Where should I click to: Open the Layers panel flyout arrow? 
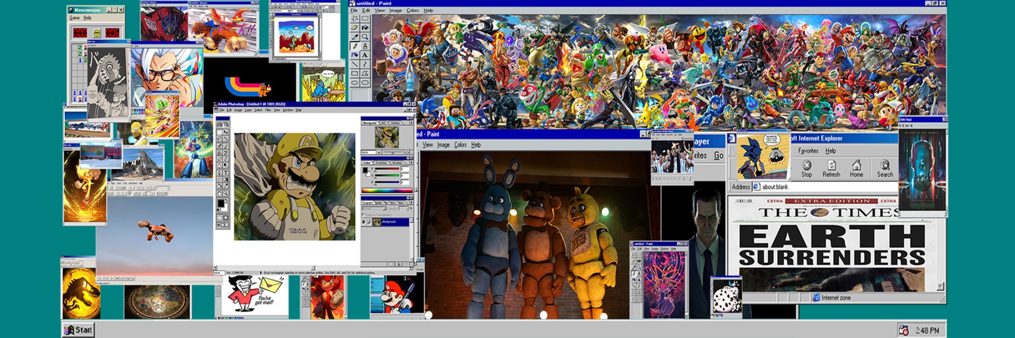click(412, 203)
